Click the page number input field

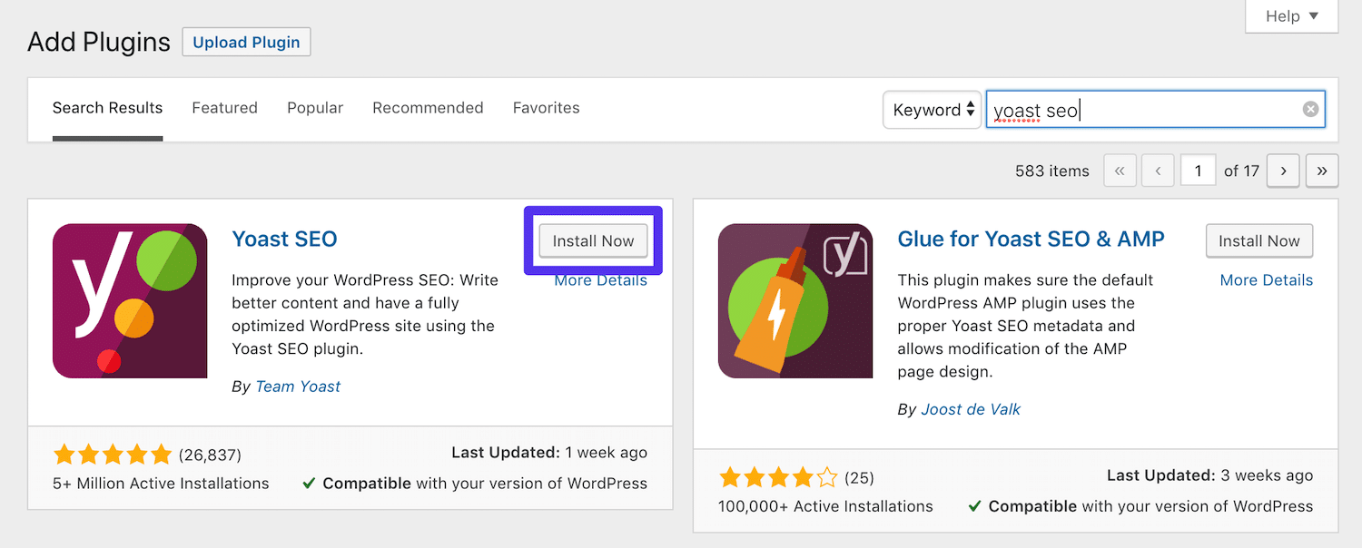1198,170
